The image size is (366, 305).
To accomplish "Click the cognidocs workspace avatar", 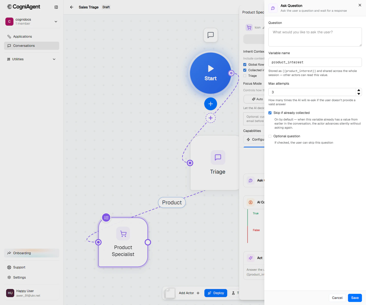I will (x=9, y=22).
